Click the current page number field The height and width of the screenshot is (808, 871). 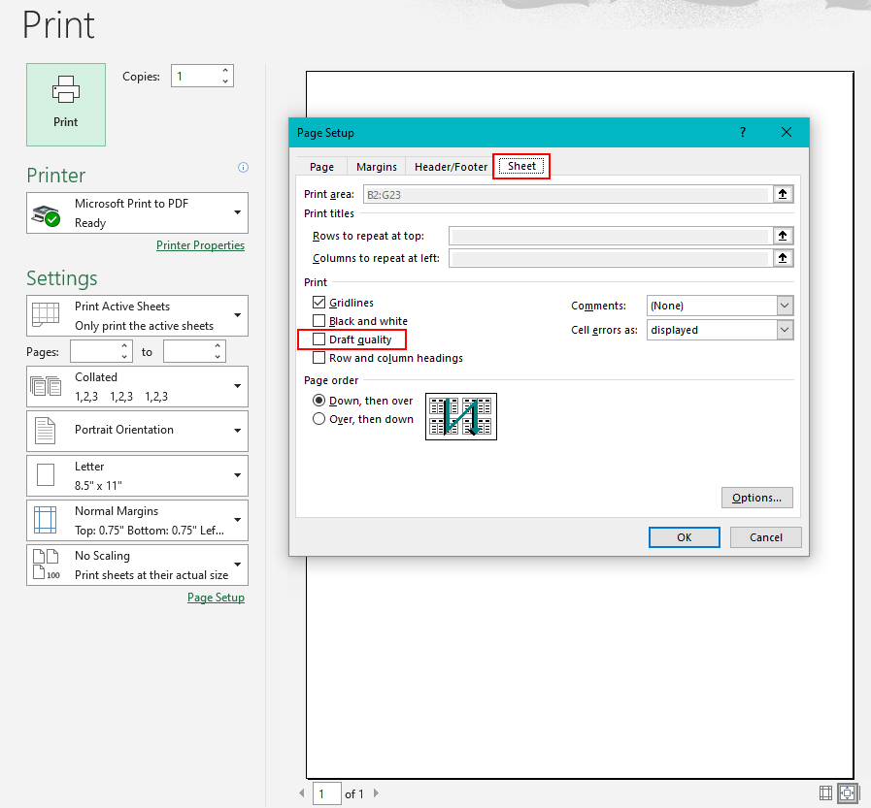click(x=327, y=793)
